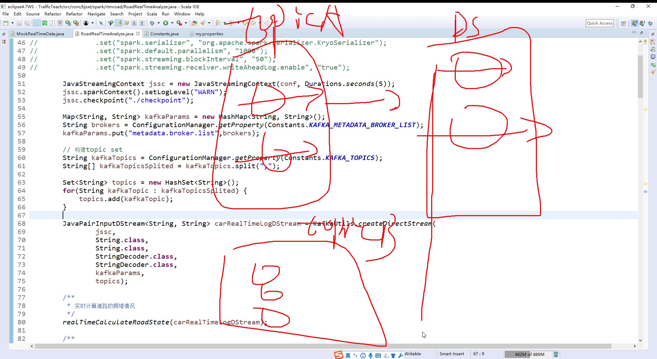This screenshot has height=359, width=657.
Task: Open the Edit menu
Action: 17,14
